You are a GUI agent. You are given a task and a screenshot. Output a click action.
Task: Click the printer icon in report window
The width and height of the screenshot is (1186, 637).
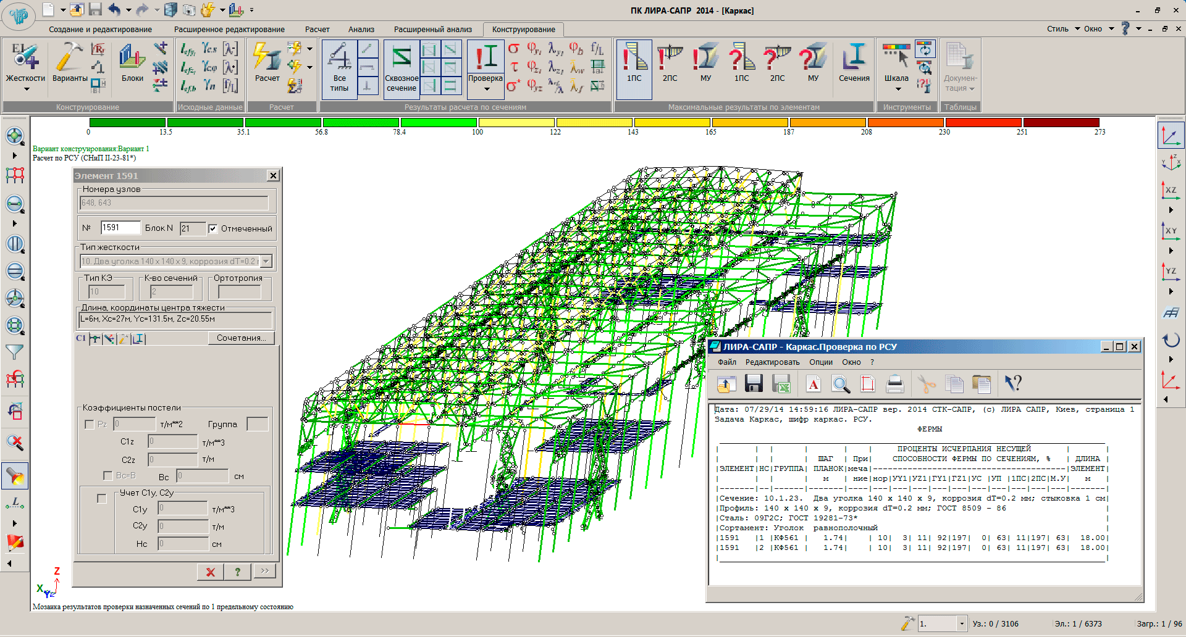pyautogui.click(x=894, y=384)
